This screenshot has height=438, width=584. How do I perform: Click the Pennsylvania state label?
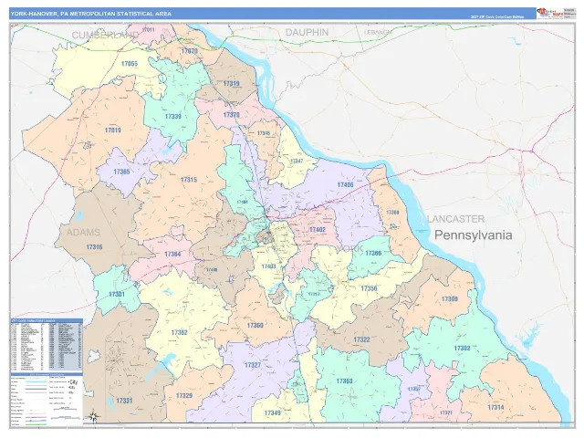473,235
